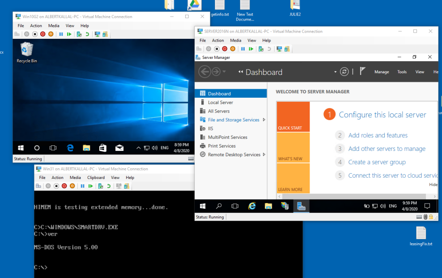Open leasingFix.txt on host desktop
This screenshot has width=442, height=278.
[x=421, y=236]
